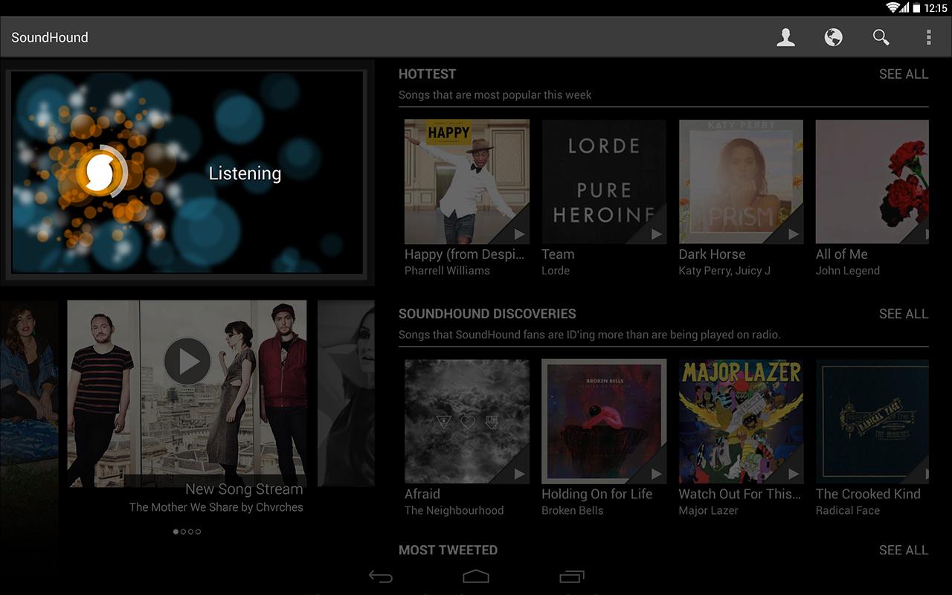This screenshot has height=595, width=952.
Task: Play Dark Horse by Katy Perry
Action: click(x=793, y=233)
